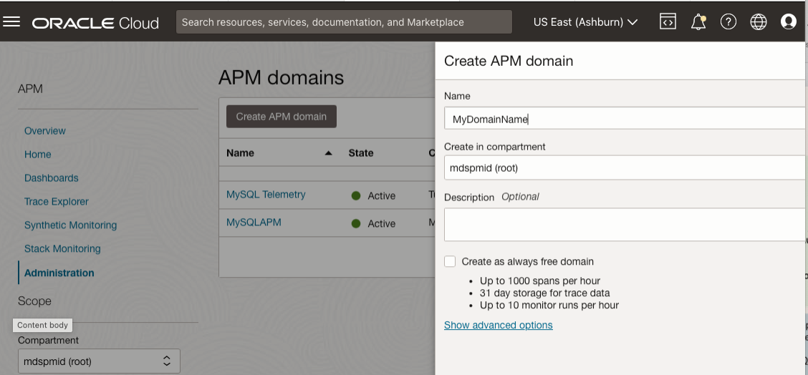Click the Create APM domain panel title
The width and height of the screenshot is (808, 375).
(509, 61)
